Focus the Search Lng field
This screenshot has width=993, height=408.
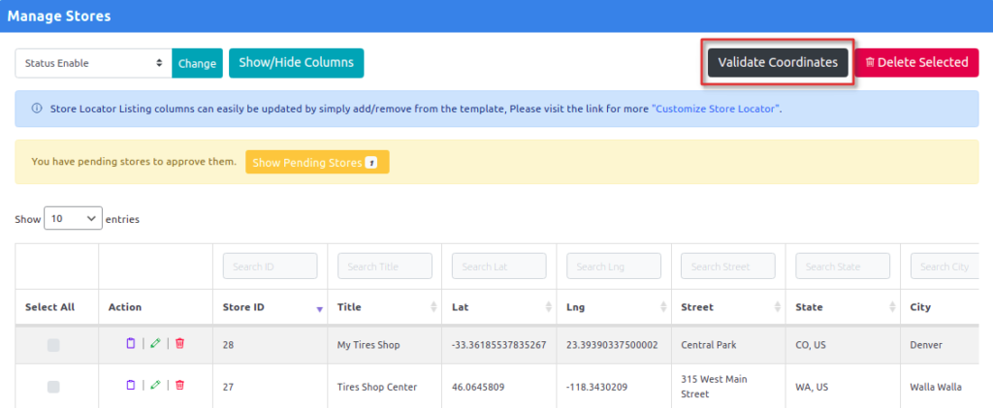[x=614, y=267]
